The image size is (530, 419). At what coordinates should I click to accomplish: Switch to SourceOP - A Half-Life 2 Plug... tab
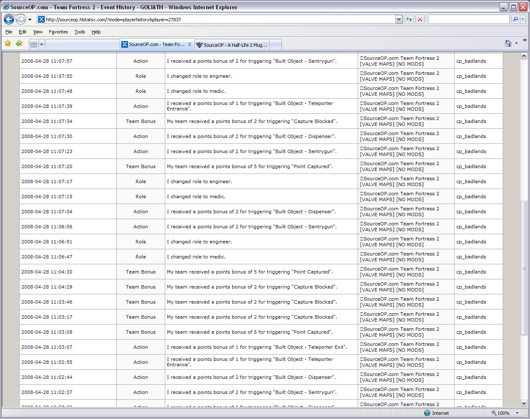(x=232, y=45)
